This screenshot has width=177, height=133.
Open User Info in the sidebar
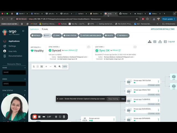tap(12, 51)
